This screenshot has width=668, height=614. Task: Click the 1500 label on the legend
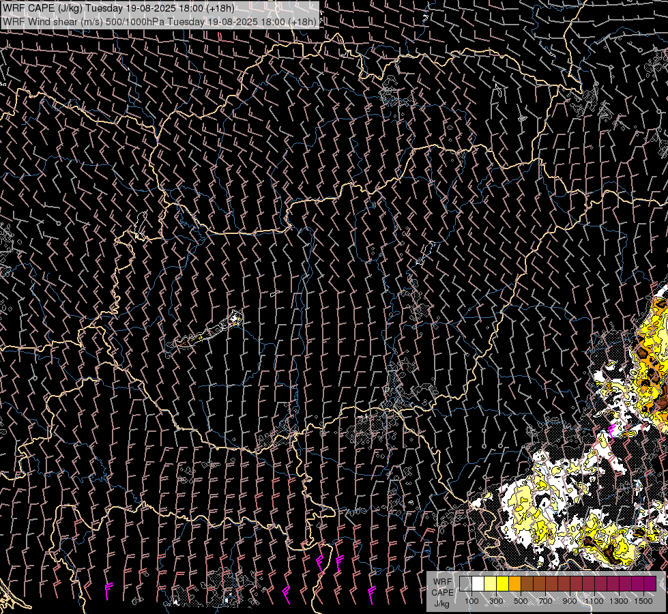(x=643, y=601)
